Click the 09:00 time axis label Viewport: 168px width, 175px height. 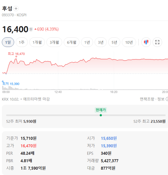(6, 92)
